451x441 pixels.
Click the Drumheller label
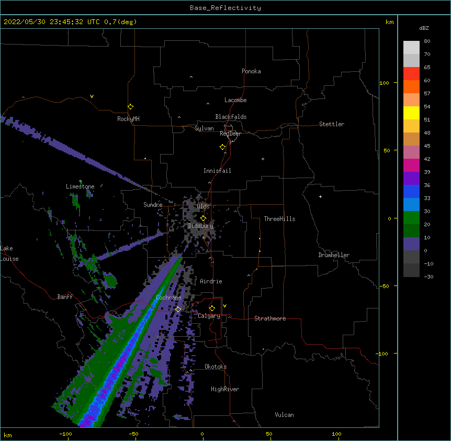coord(334,255)
